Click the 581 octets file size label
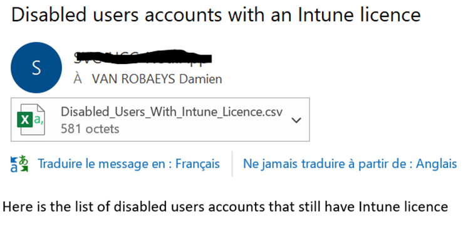468x242 pixels. tap(90, 129)
